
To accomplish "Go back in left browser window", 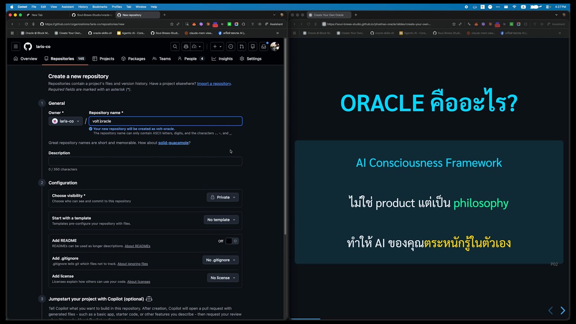I will point(13,24).
